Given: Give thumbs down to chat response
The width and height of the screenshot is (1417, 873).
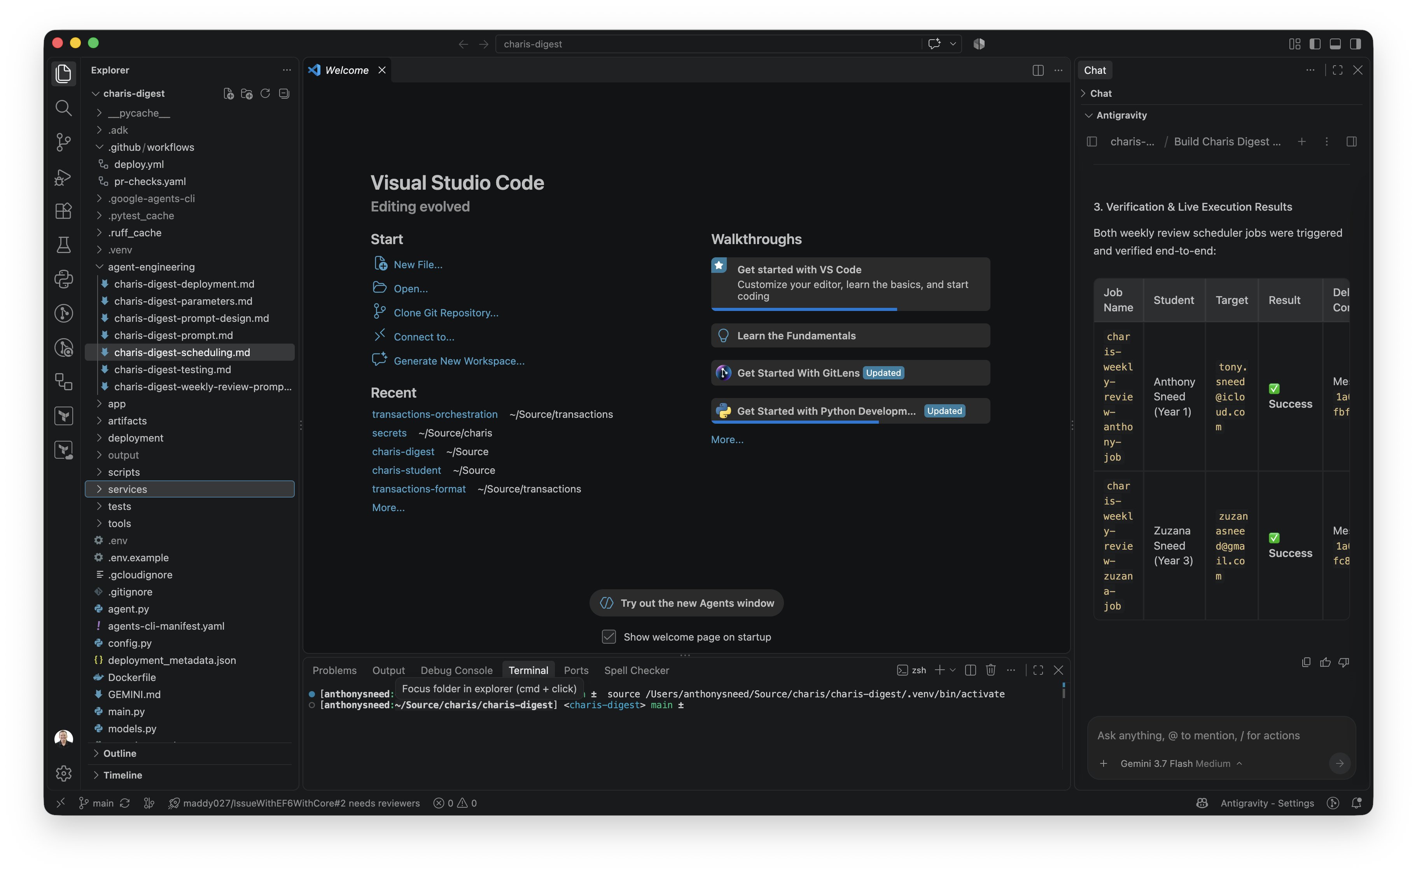Looking at the screenshot, I should 1344,662.
